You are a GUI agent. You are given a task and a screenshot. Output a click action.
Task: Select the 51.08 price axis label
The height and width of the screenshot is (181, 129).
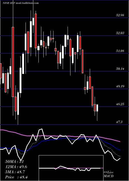click(120, 51)
